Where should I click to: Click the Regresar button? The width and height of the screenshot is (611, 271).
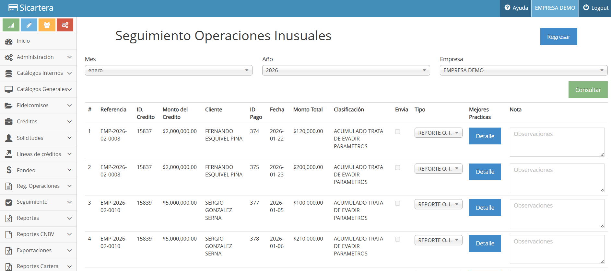click(x=558, y=37)
